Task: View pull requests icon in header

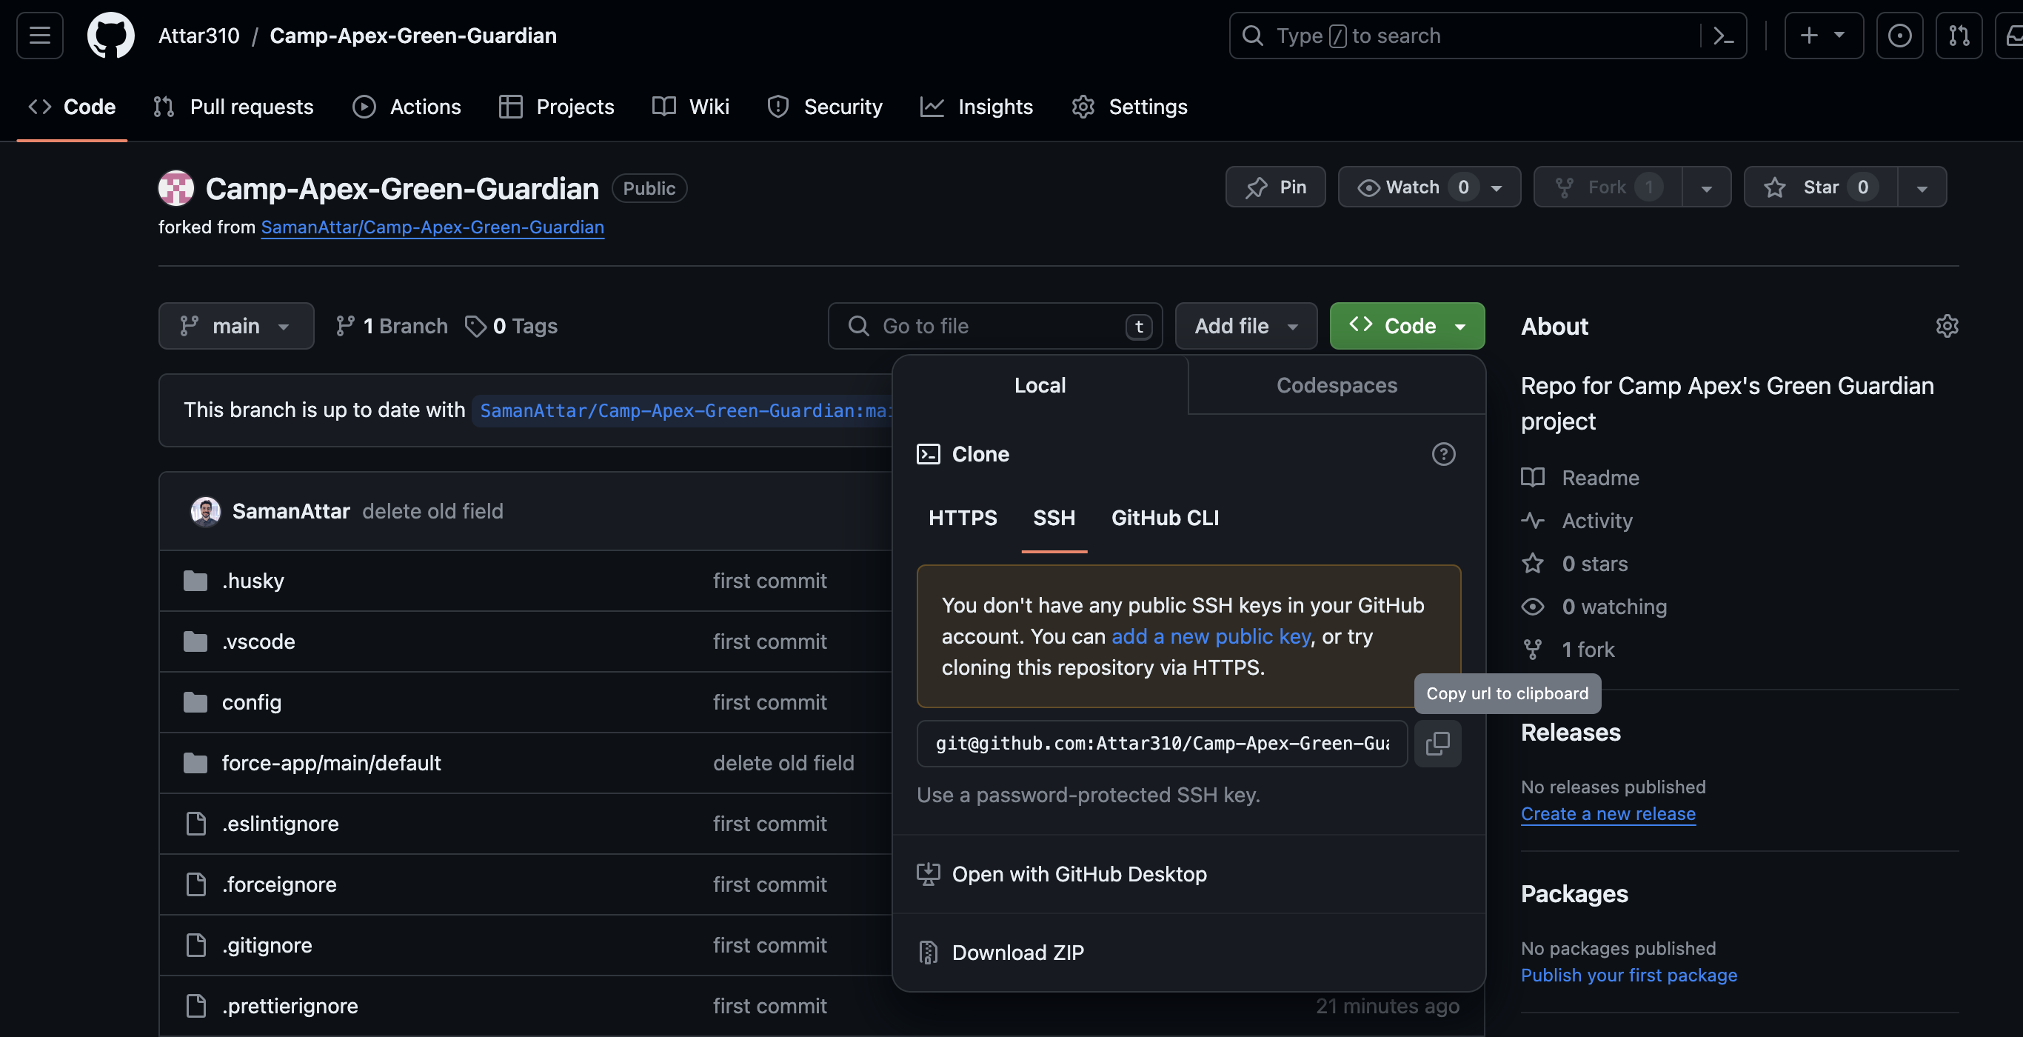Action: [1959, 36]
